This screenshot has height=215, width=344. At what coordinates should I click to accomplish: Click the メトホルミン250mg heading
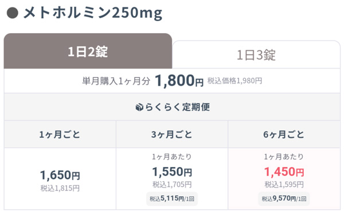93,13
